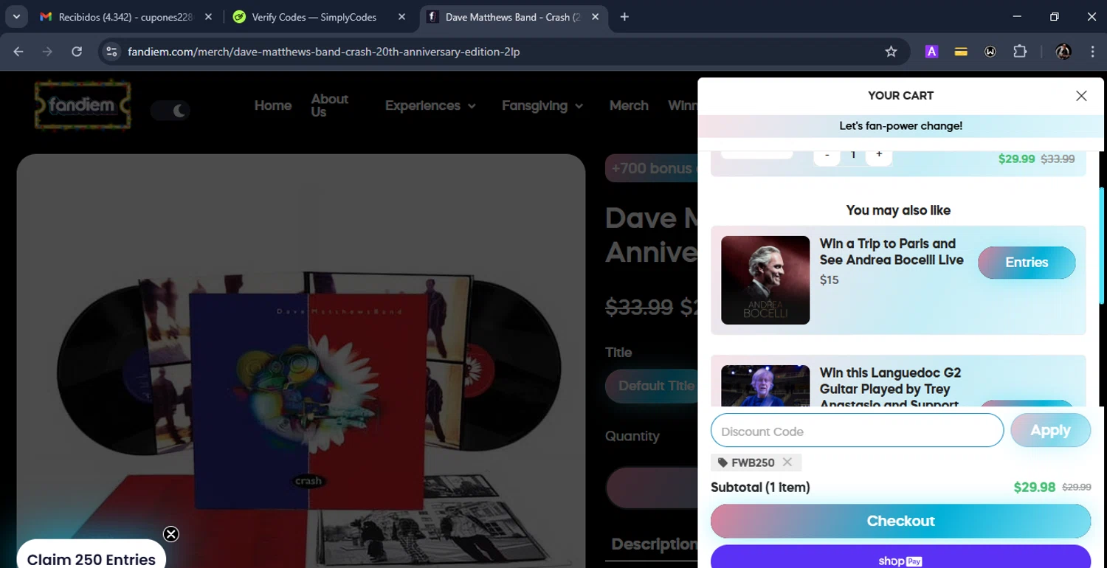Focus the Discount Code field
Image resolution: width=1107 pixels, height=568 pixels.
click(x=857, y=431)
